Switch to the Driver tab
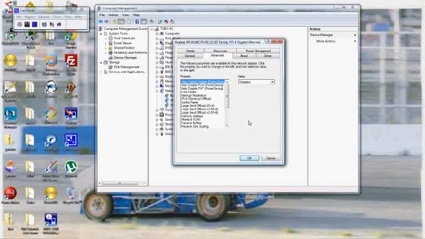Screen dimensions: 425x239 point(268,56)
